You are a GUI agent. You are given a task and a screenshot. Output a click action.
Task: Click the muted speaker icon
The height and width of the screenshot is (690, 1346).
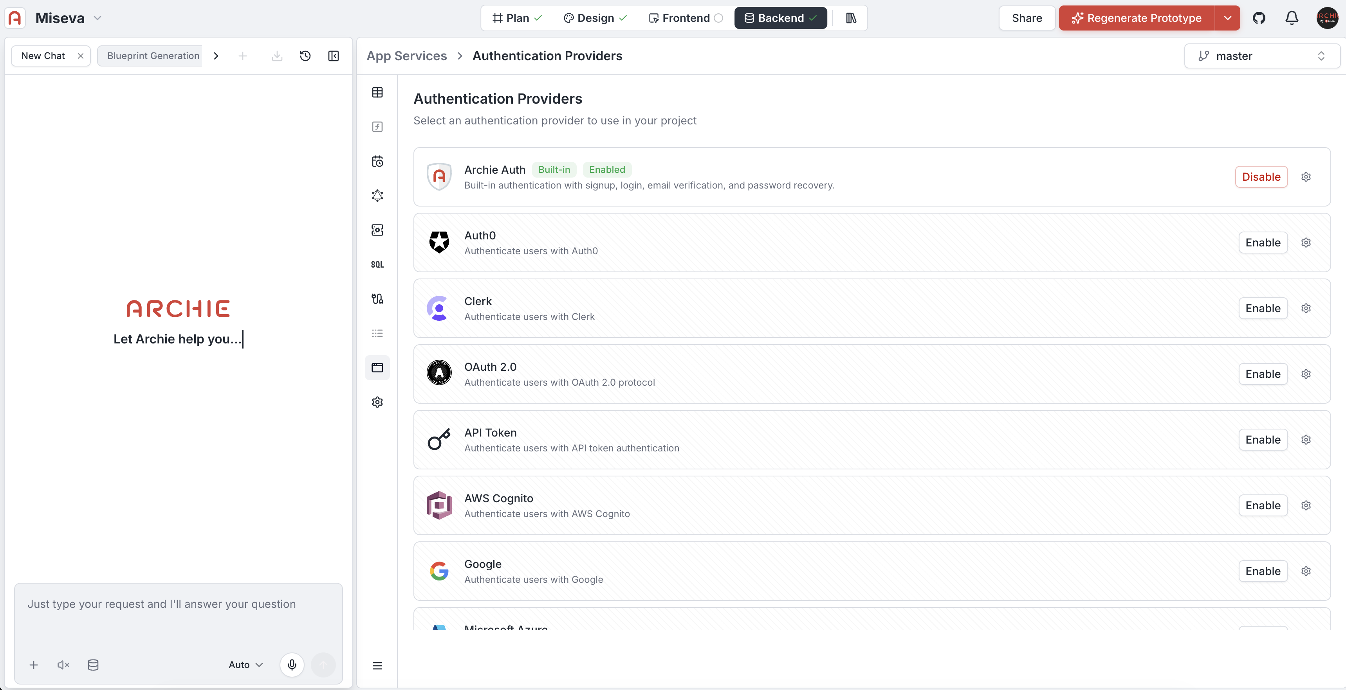click(63, 665)
